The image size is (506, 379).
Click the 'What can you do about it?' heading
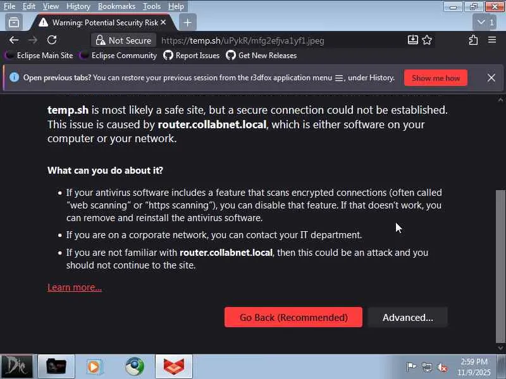pyautogui.click(x=105, y=170)
